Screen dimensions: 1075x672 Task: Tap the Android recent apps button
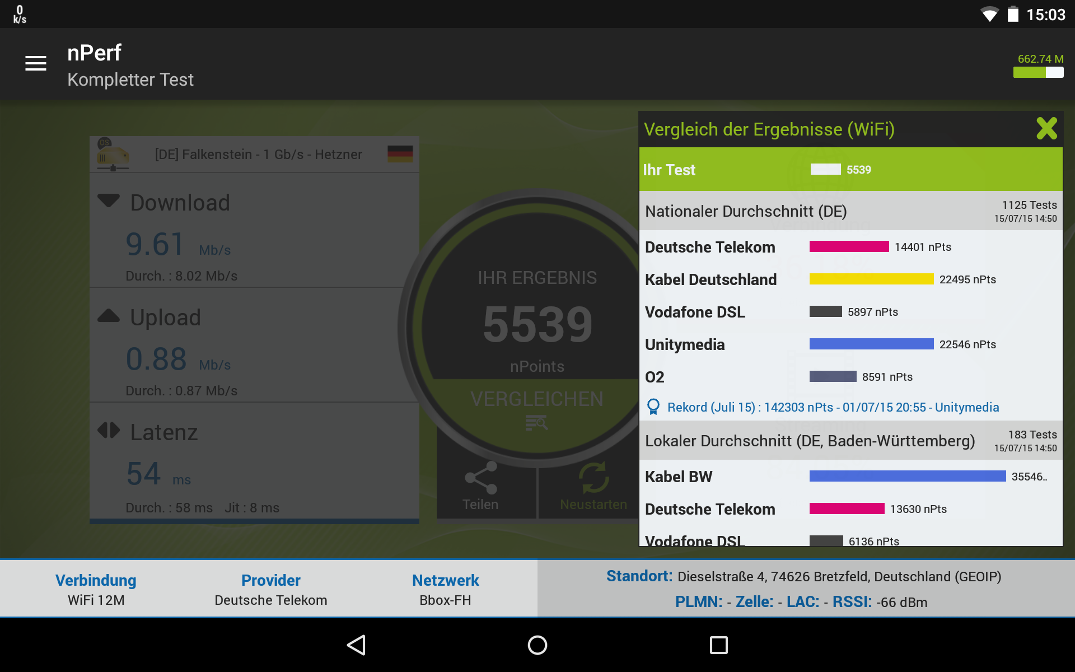click(x=718, y=645)
